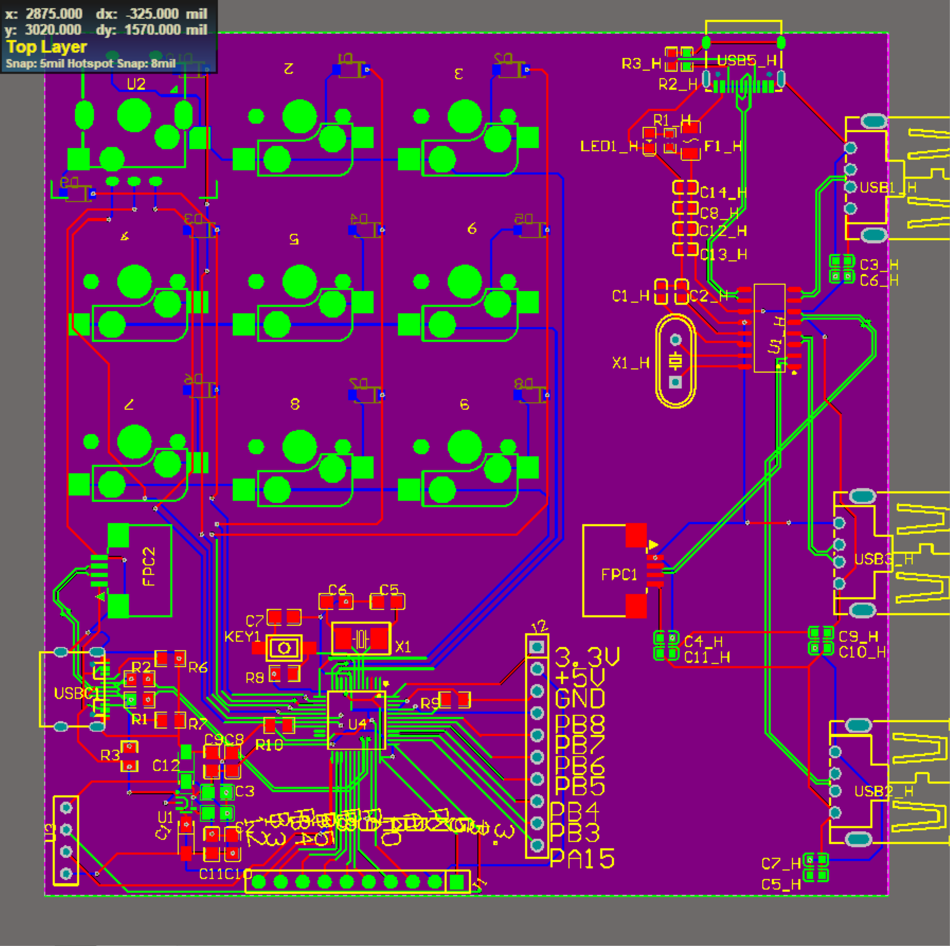Select the KEY1 push button footprint
The height and width of the screenshot is (946, 950).
pos(284,647)
